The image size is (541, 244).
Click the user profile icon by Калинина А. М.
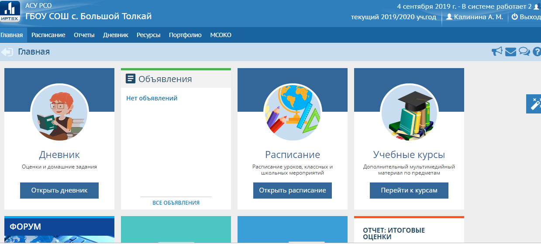point(449,17)
